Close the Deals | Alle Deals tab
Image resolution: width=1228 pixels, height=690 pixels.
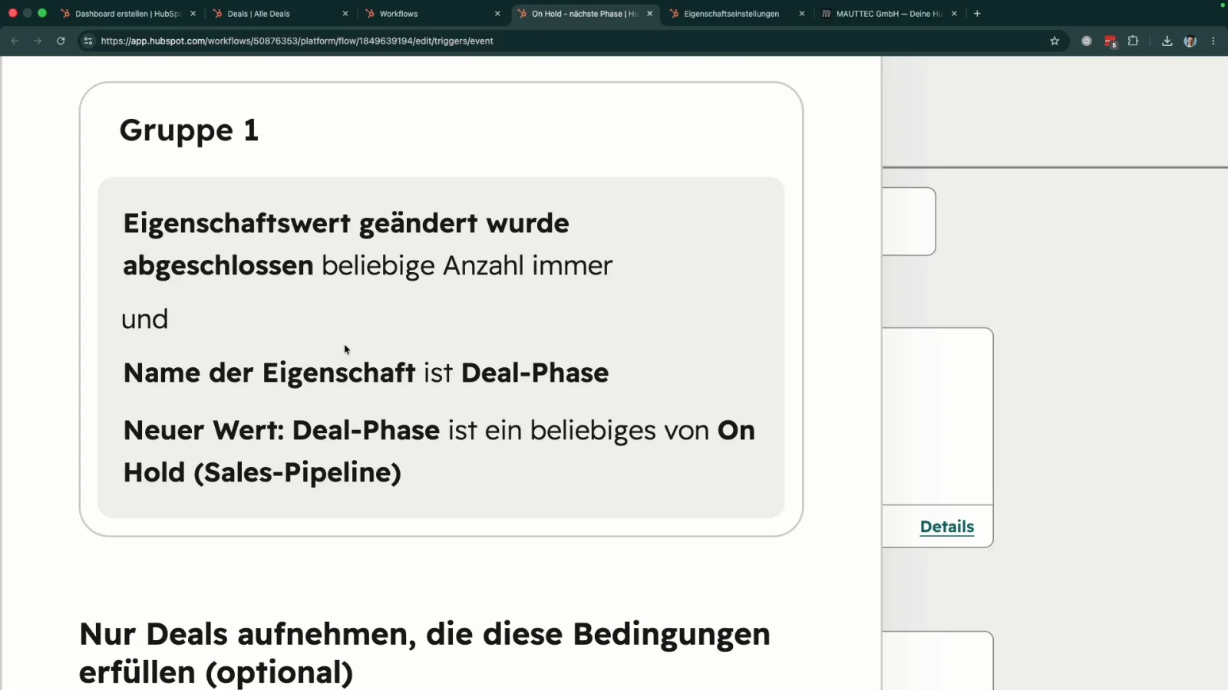[x=345, y=14]
